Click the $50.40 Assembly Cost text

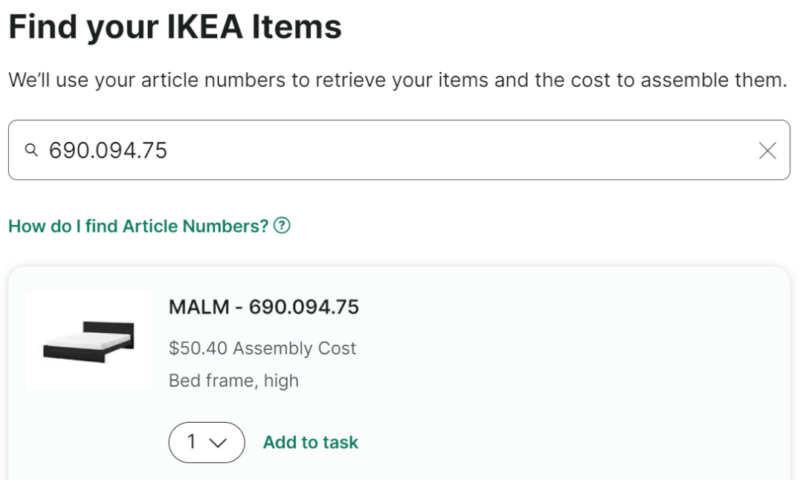[262, 348]
